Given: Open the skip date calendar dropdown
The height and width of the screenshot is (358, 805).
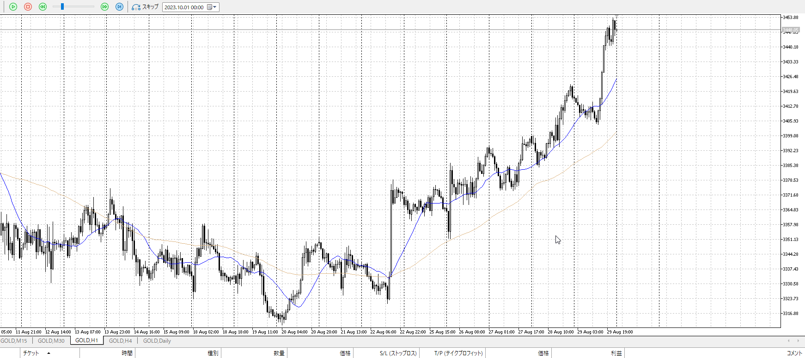Looking at the screenshot, I should 212,7.
